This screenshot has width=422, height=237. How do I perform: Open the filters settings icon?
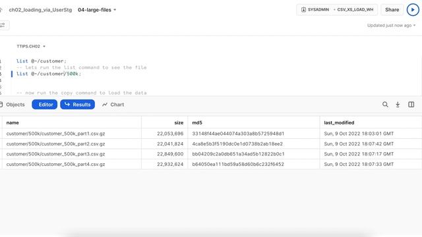[3, 25]
